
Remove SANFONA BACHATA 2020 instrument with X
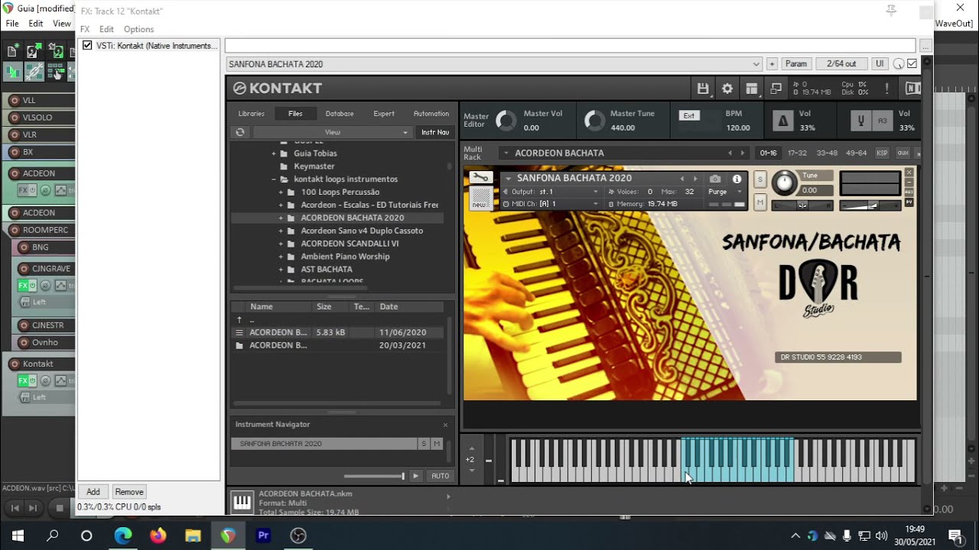(909, 173)
